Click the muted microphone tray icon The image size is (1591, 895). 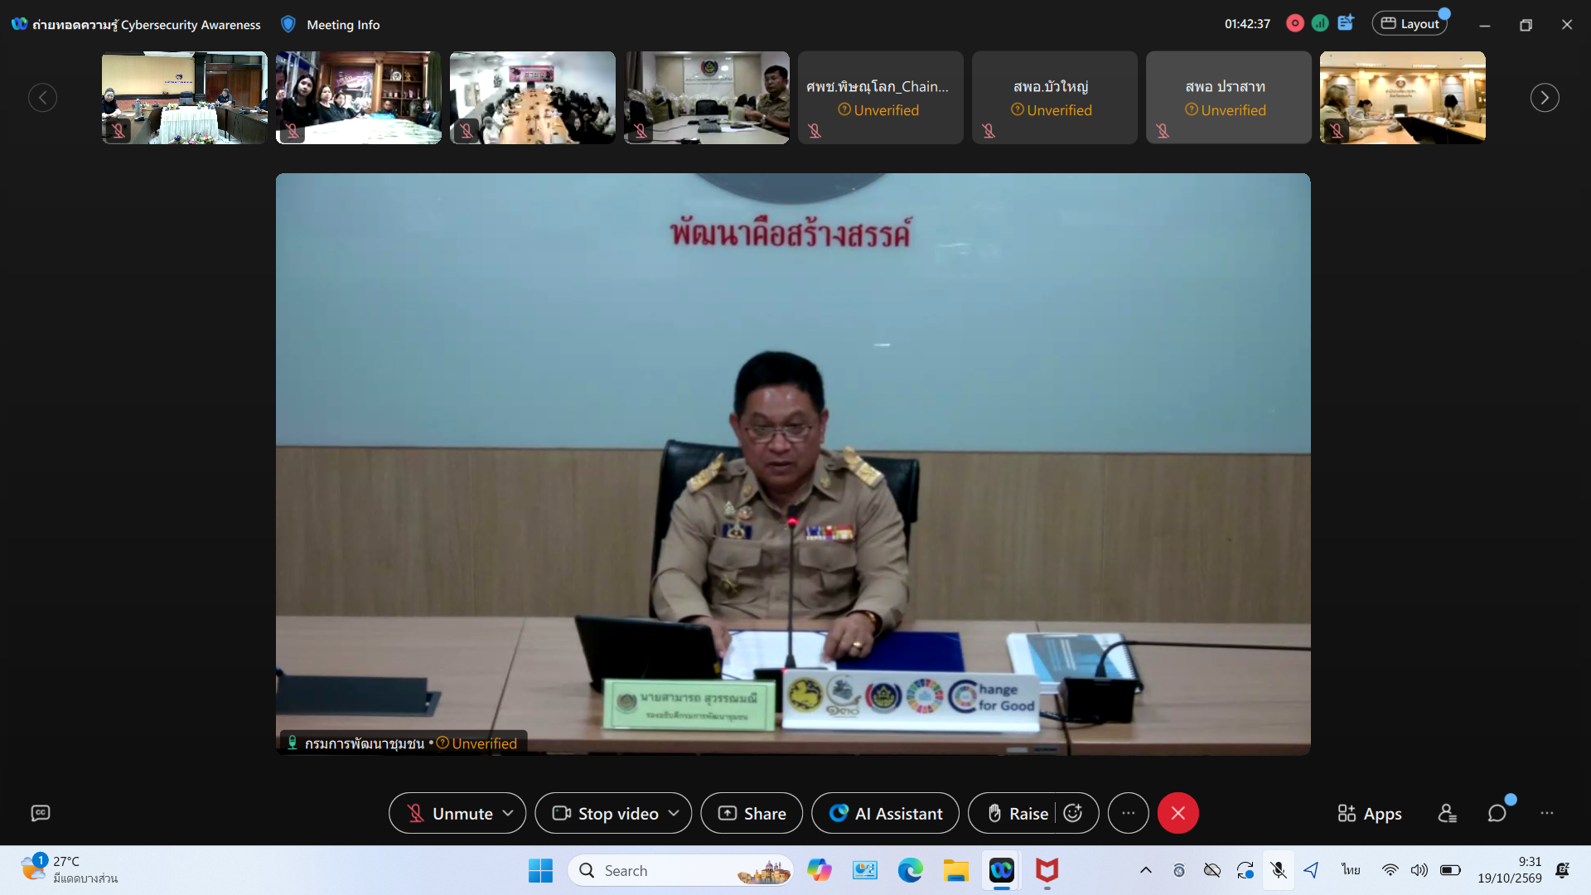point(1279,870)
